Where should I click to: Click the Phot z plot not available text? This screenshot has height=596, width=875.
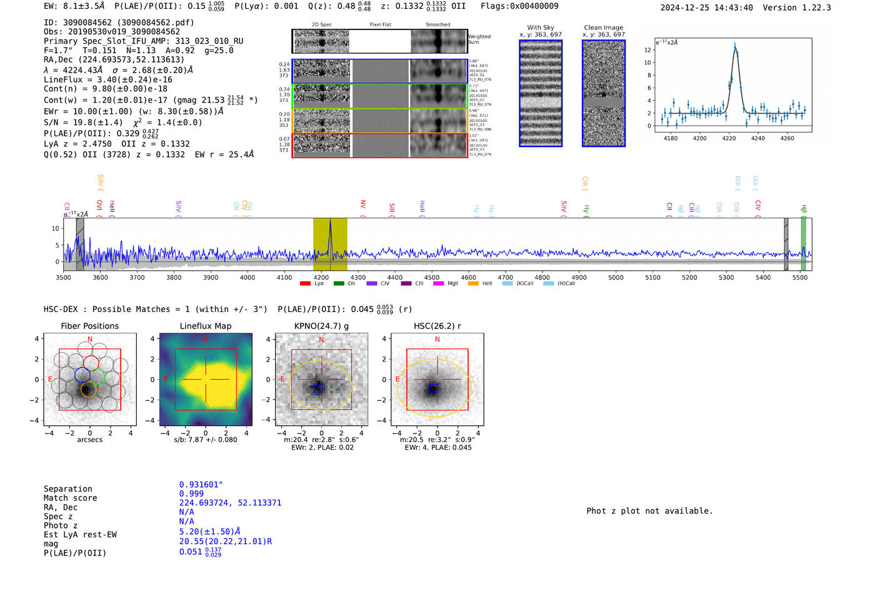(649, 511)
